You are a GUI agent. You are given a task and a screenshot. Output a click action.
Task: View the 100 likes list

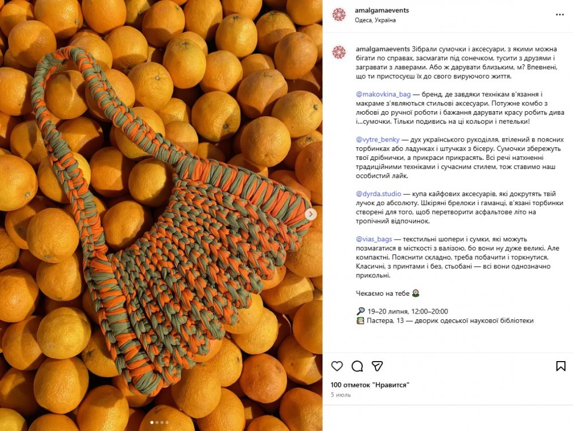[x=370, y=385]
